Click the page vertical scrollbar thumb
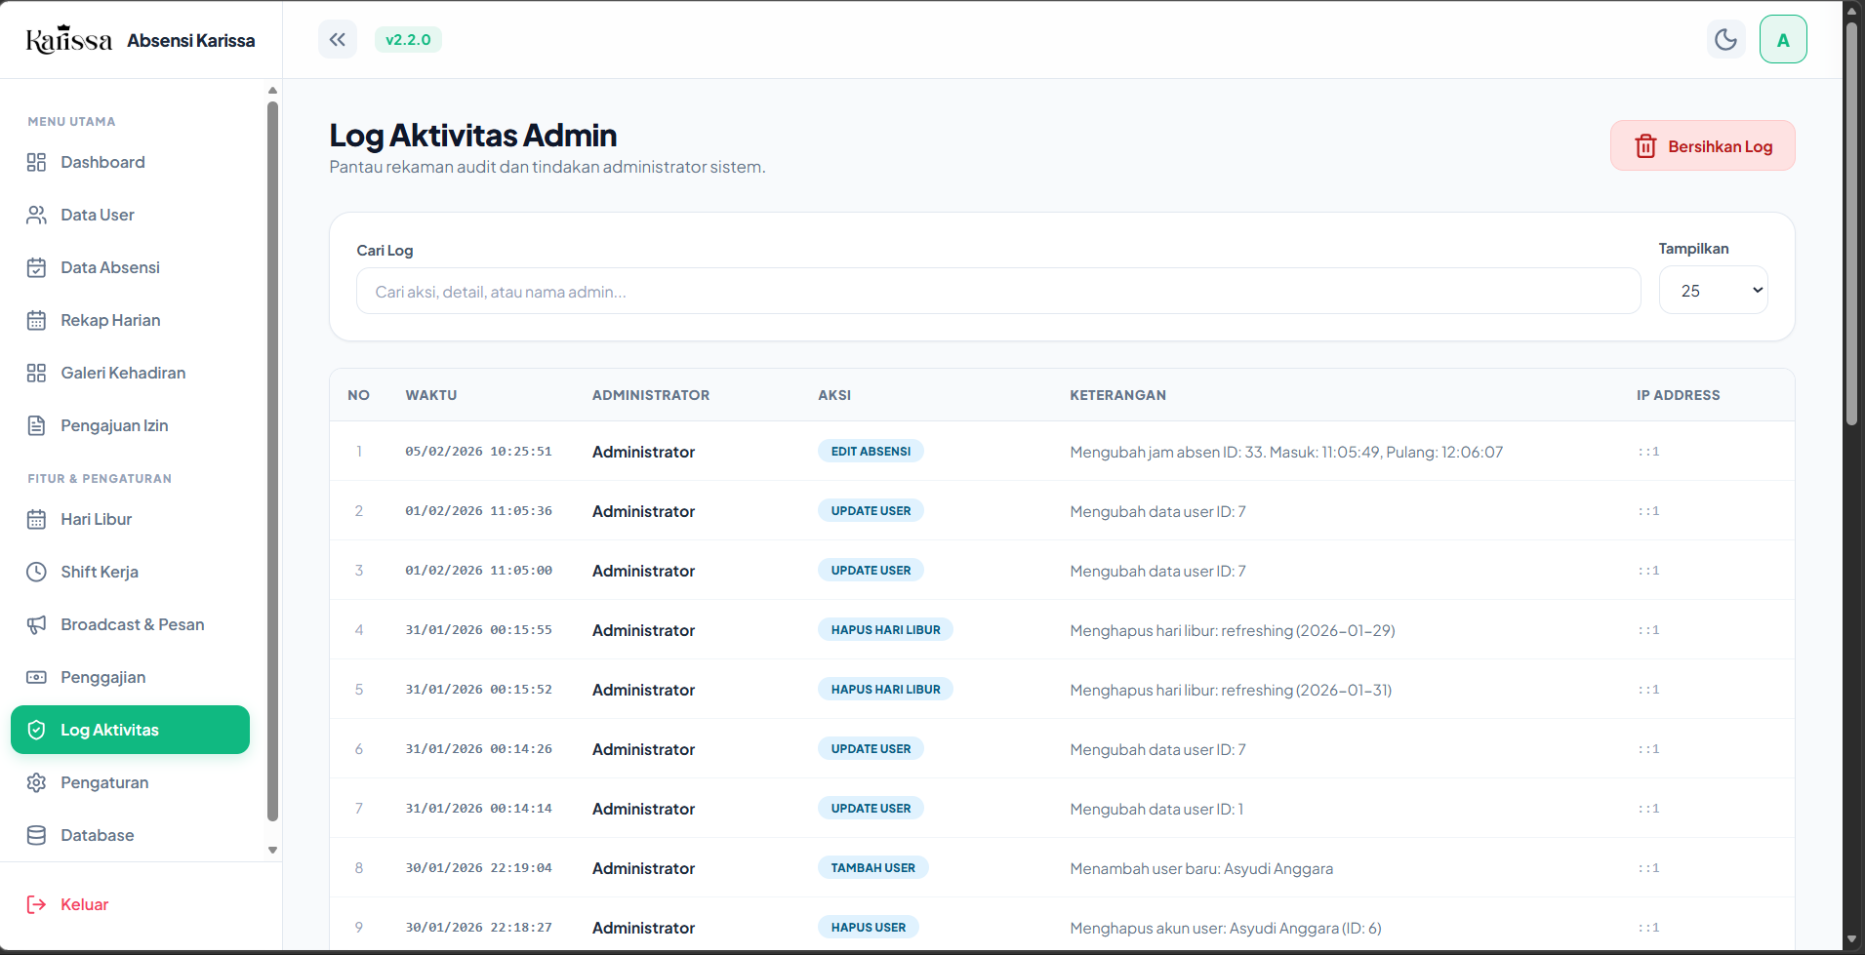1865x955 pixels. tap(1851, 224)
